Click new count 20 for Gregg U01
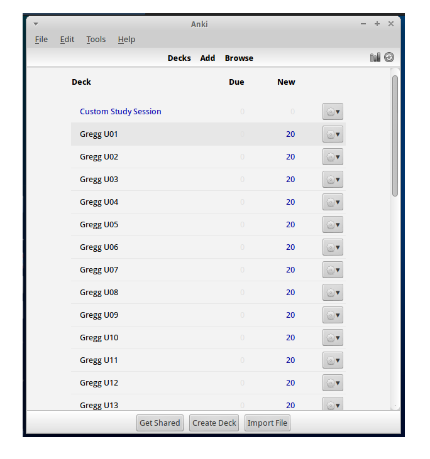Screen dimensions: 430x459 click(x=290, y=134)
